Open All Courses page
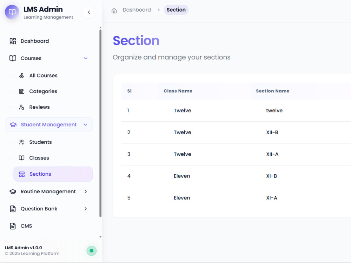Viewport: 351px width, 263px height. pyautogui.click(x=44, y=76)
